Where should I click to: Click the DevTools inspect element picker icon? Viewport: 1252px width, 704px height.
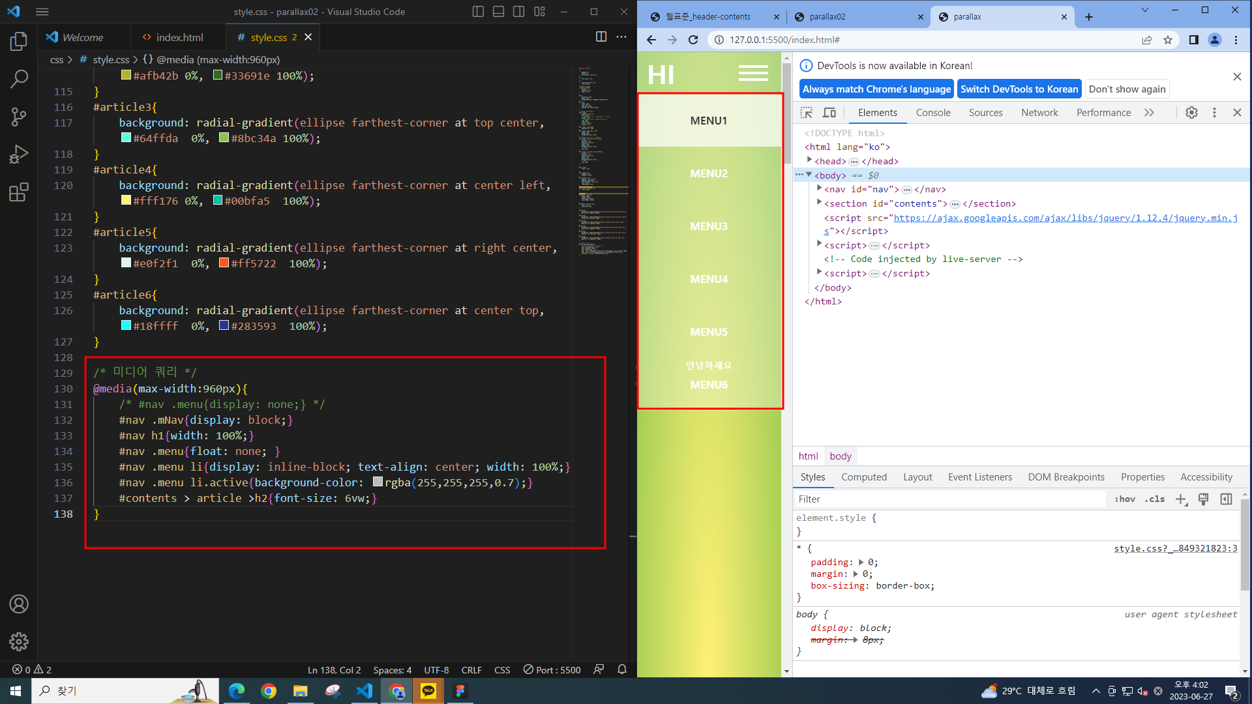807,113
